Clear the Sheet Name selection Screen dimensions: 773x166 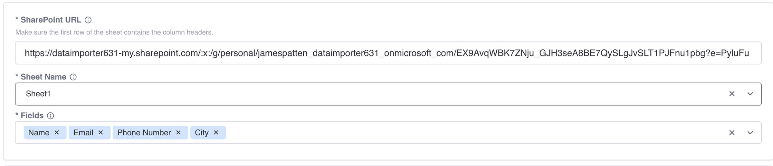coord(732,94)
